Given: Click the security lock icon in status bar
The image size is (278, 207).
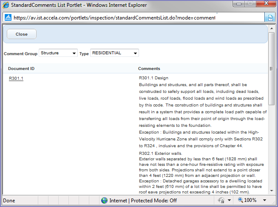Looking at the screenshot, I should pos(221,200).
